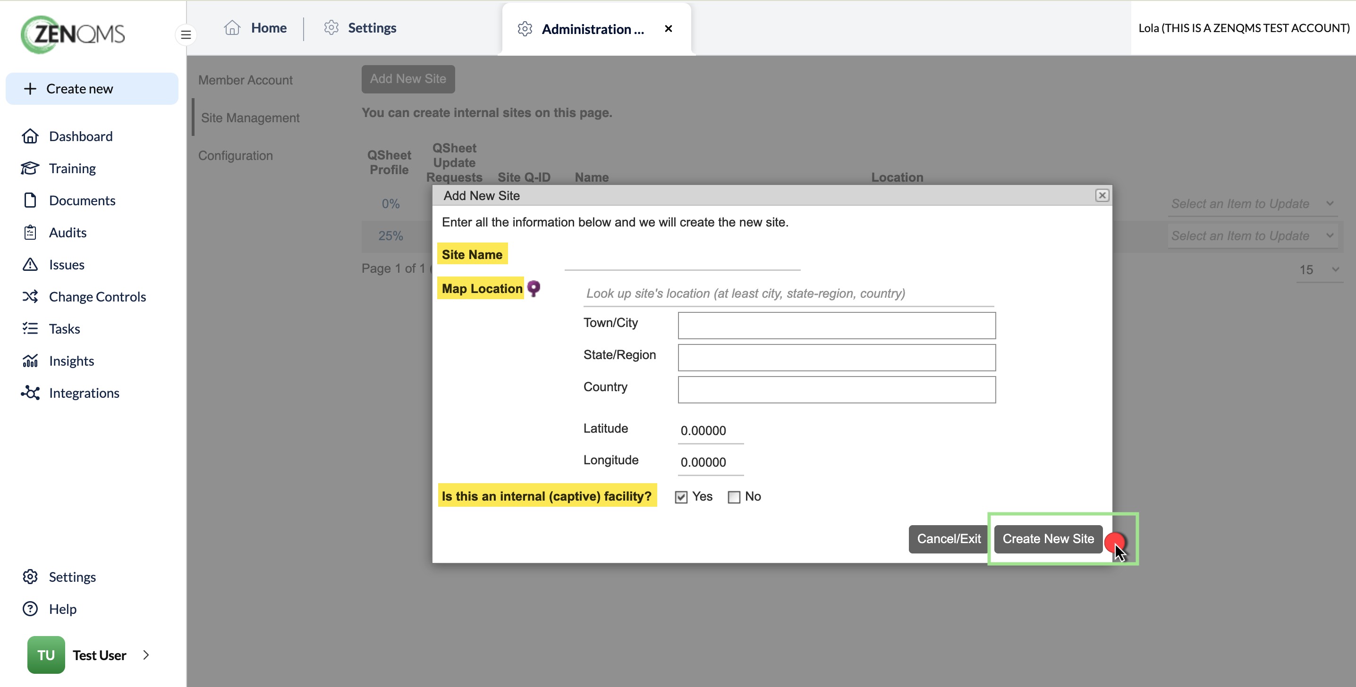Check Yes for internal captive facility
Image resolution: width=1356 pixels, height=687 pixels.
click(x=681, y=497)
